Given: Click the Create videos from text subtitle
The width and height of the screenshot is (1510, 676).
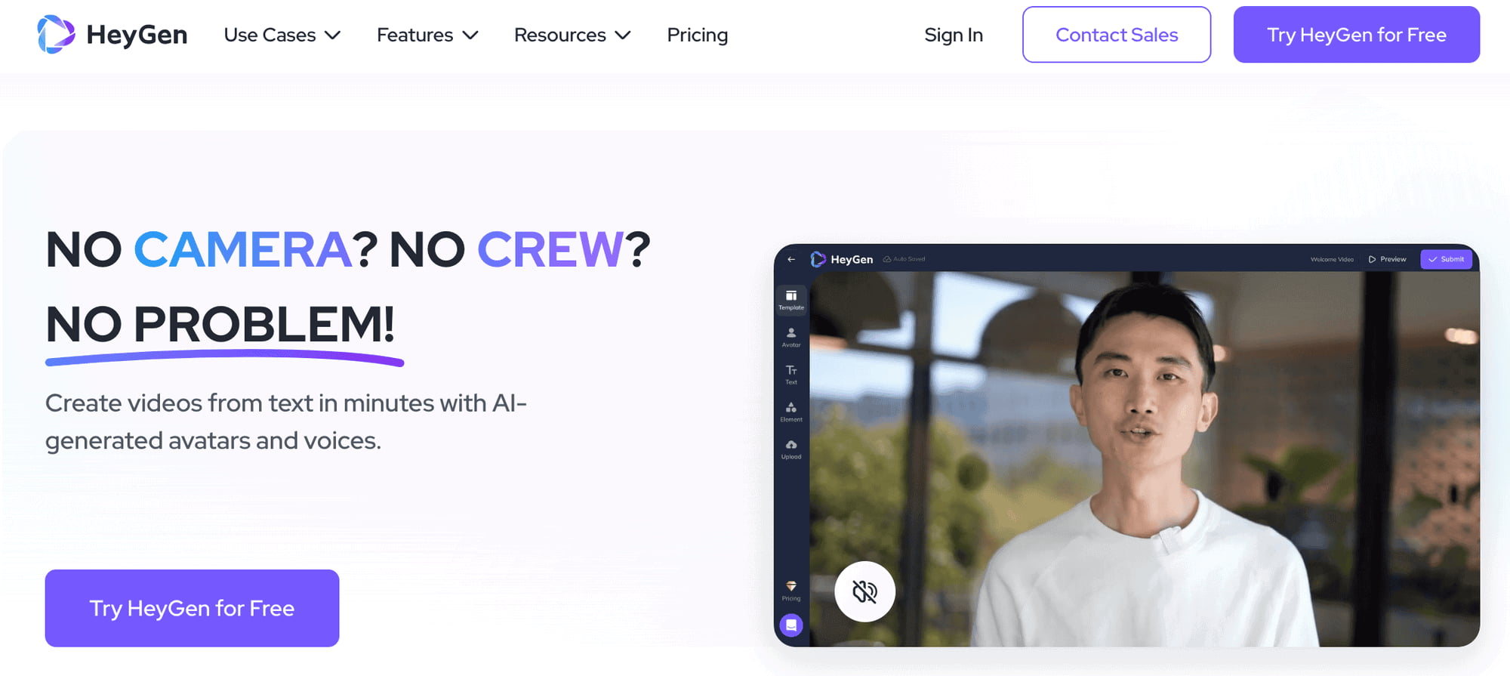Looking at the screenshot, I should pyautogui.click(x=286, y=421).
